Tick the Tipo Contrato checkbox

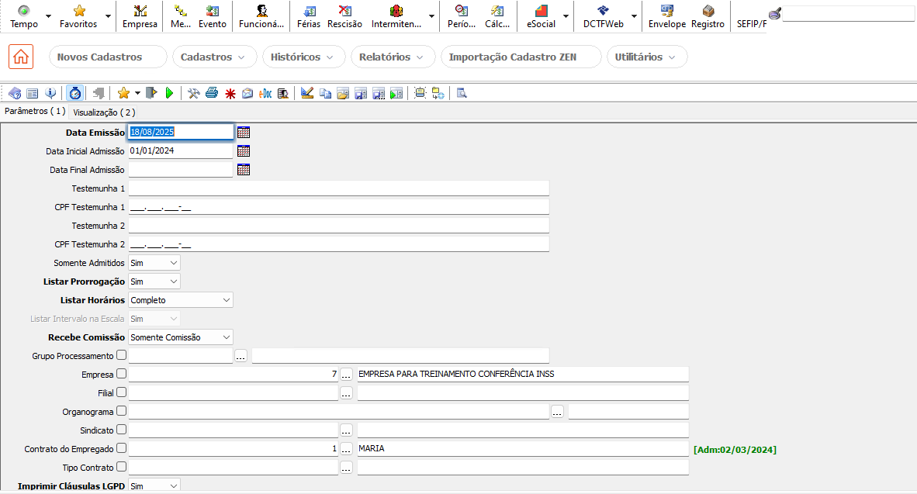click(x=121, y=467)
